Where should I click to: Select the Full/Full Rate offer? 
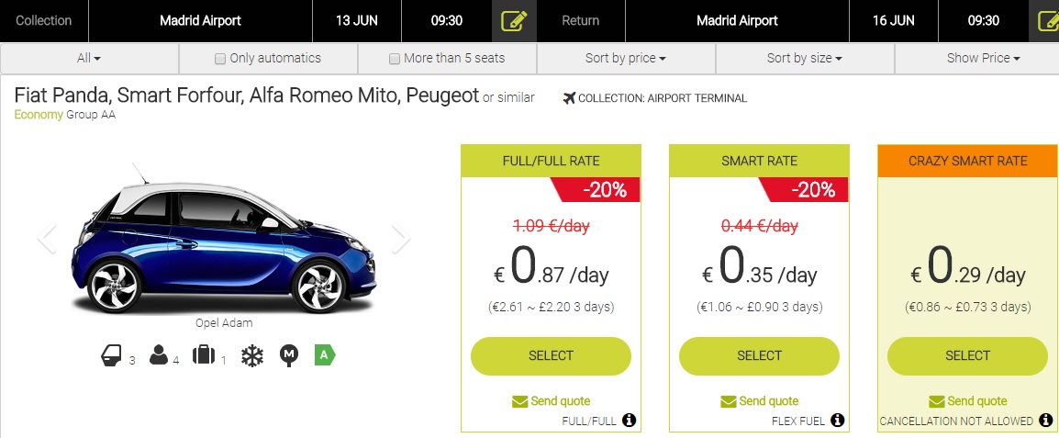(x=551, y=356)
